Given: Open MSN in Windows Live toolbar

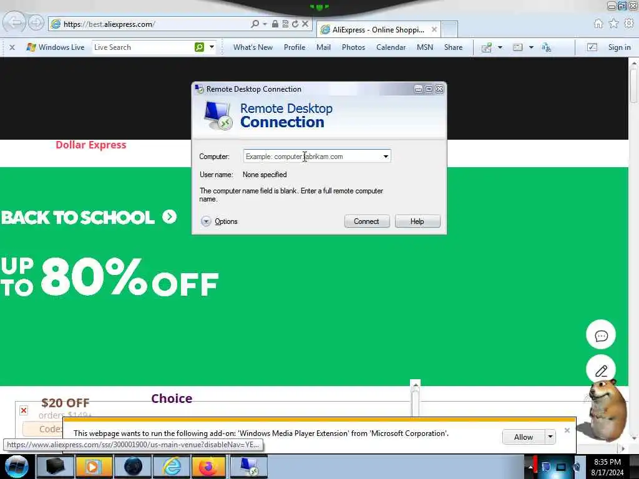Looking at the screenshot, I should pyautogui.click(x=424, y=47).
